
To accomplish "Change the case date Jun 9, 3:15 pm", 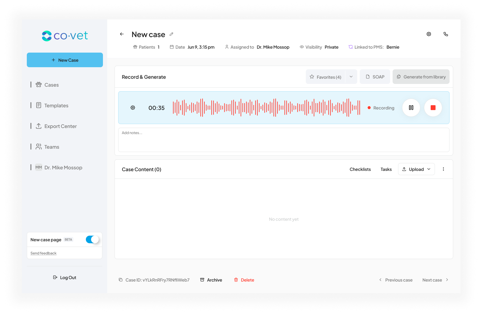I will [201, 47].
